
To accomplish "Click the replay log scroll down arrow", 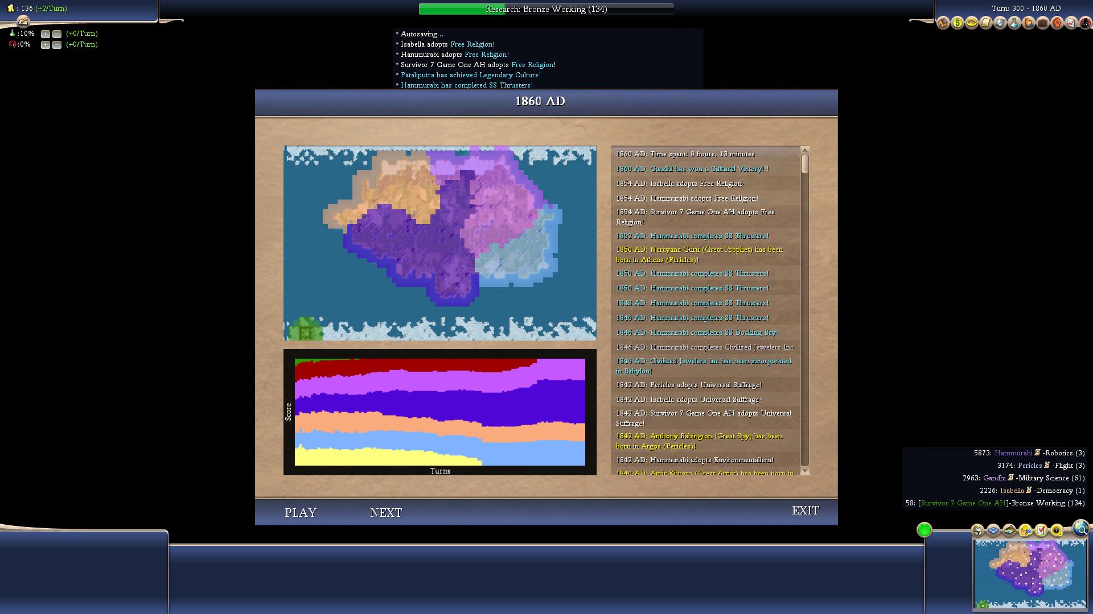I will (805, 471).
